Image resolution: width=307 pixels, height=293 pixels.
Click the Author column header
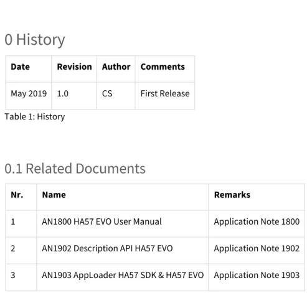(x=116, y=67)
